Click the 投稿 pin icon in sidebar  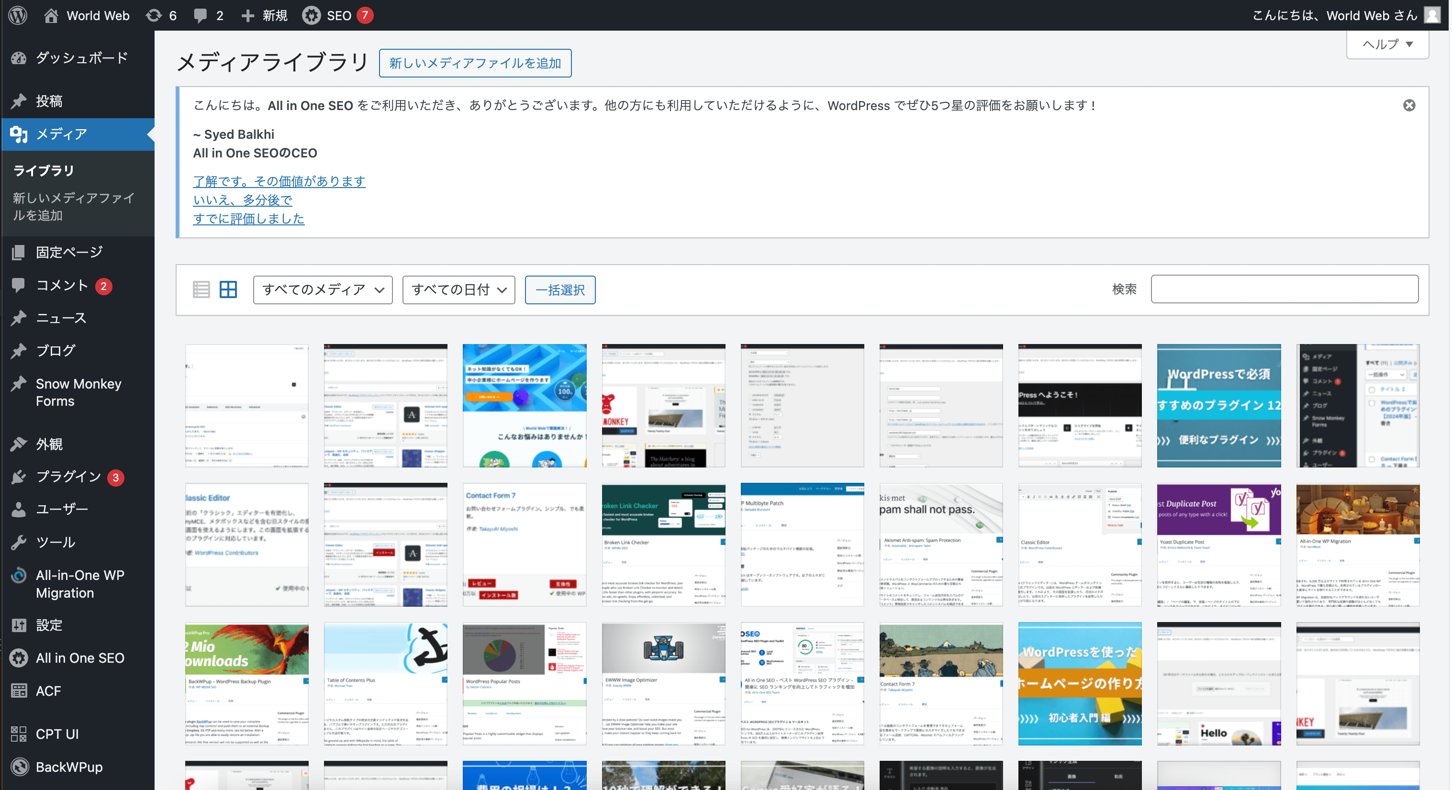pyautogui.click(x=19, y=101)
